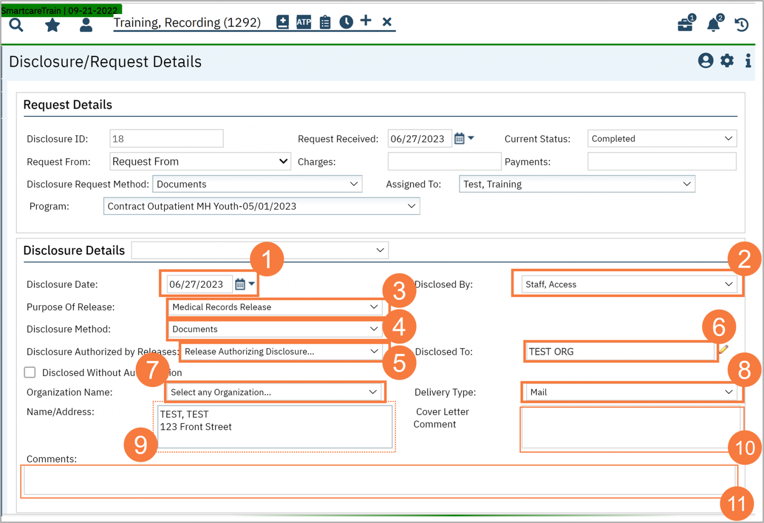Click the person profile icon on Disclosure header
764x523 pixels.
point(705,61)
